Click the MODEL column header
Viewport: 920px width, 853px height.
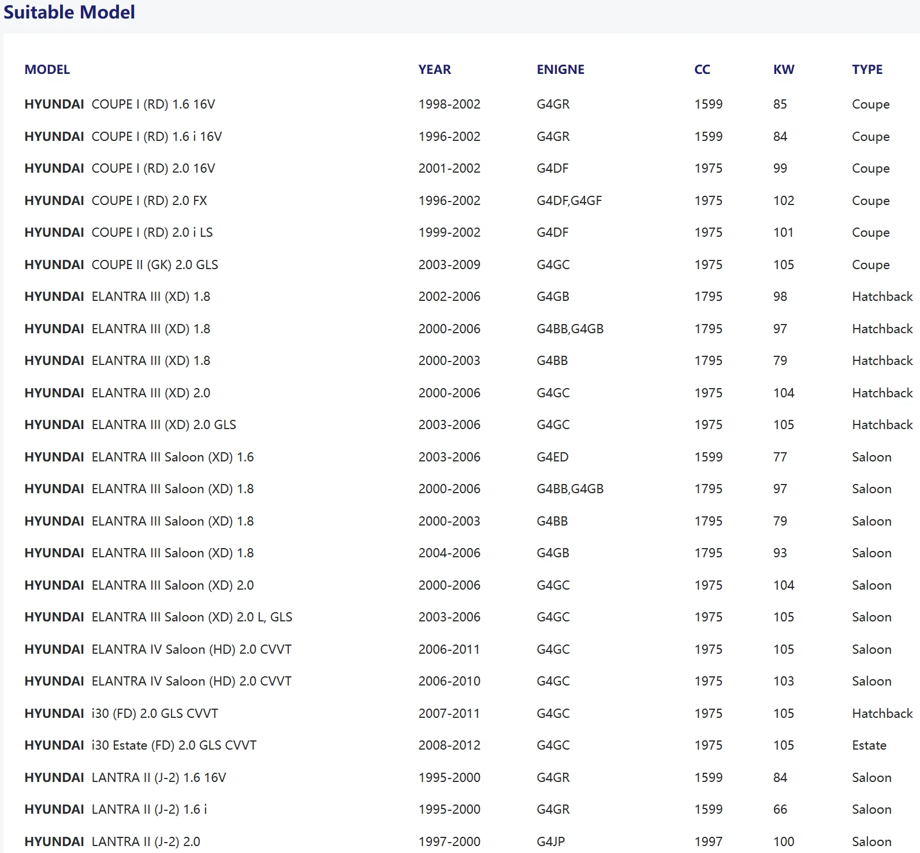[x=47, y=69]
